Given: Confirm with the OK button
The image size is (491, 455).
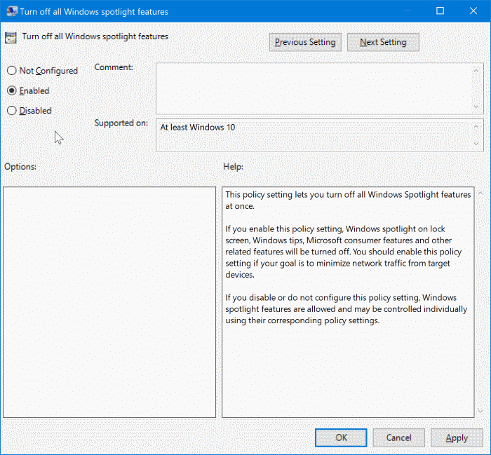Looking at the screenshot, I should pyautogui.click(x=341, y=437).
